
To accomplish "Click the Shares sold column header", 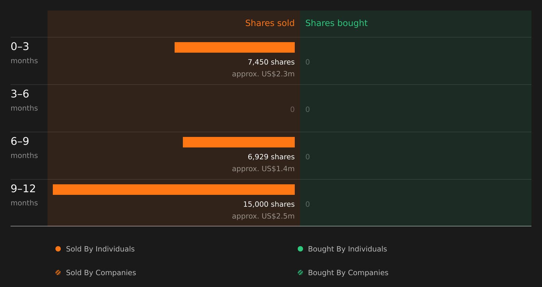I will point(270,23).
